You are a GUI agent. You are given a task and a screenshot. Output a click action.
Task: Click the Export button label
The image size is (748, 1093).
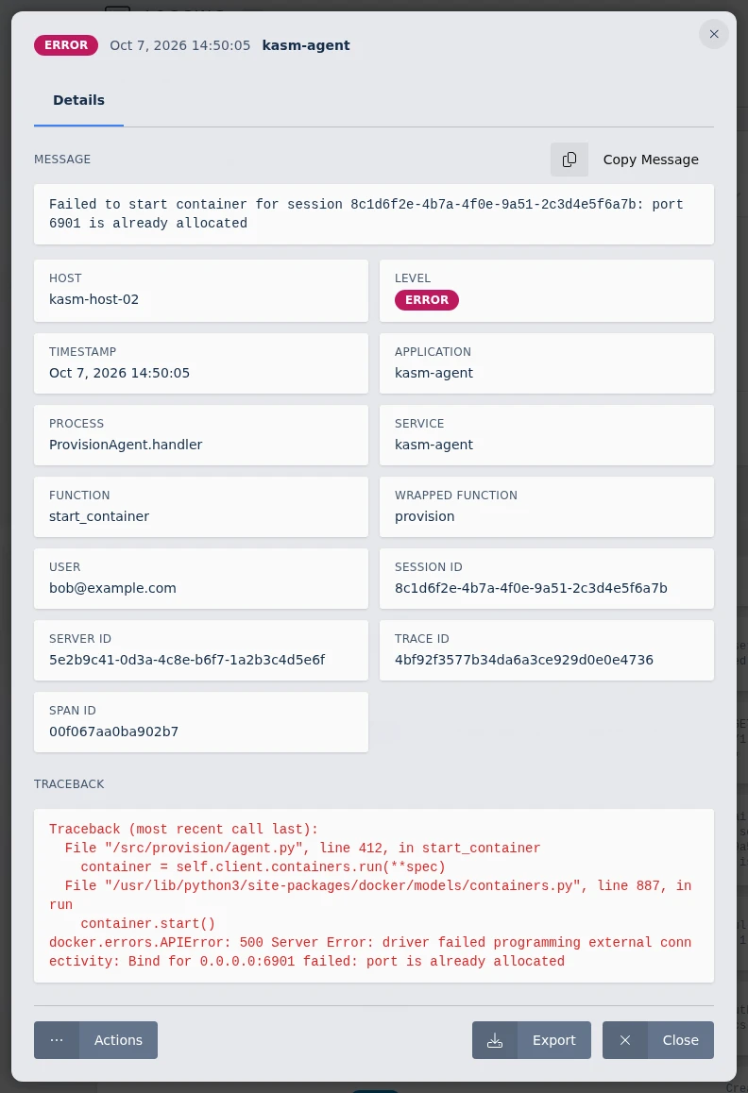click(554, 1040)
